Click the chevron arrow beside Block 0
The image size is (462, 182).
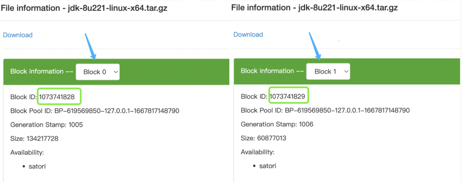(x=115, y=72)
